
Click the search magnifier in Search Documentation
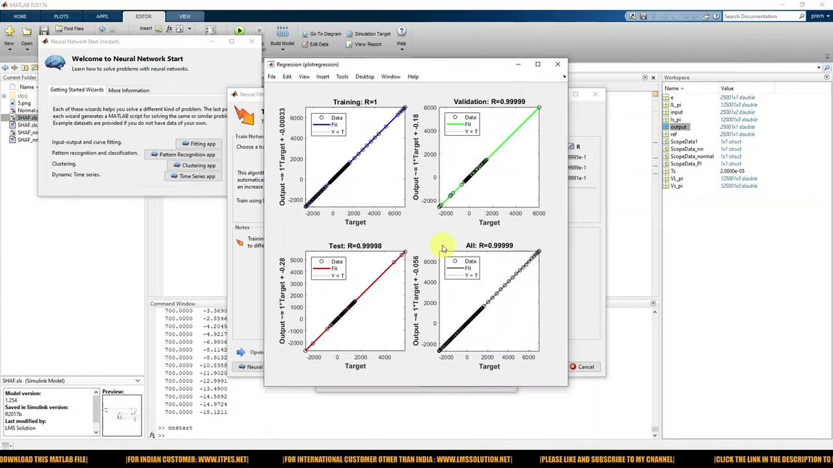pyautogui.click(x=800, y=16)
